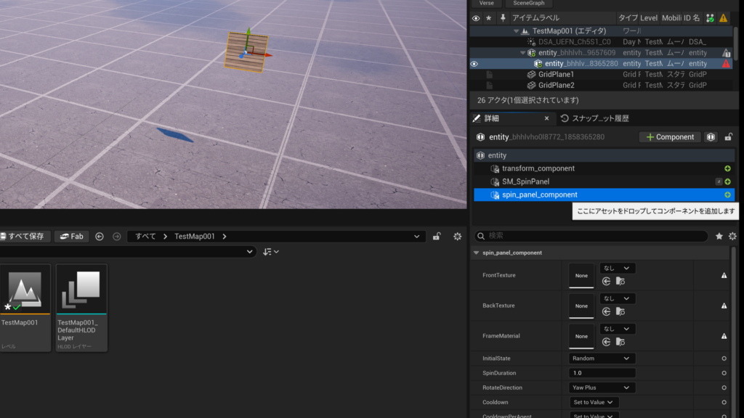
Task: Toggle the details panel lock icon
Action: point(729,137)
